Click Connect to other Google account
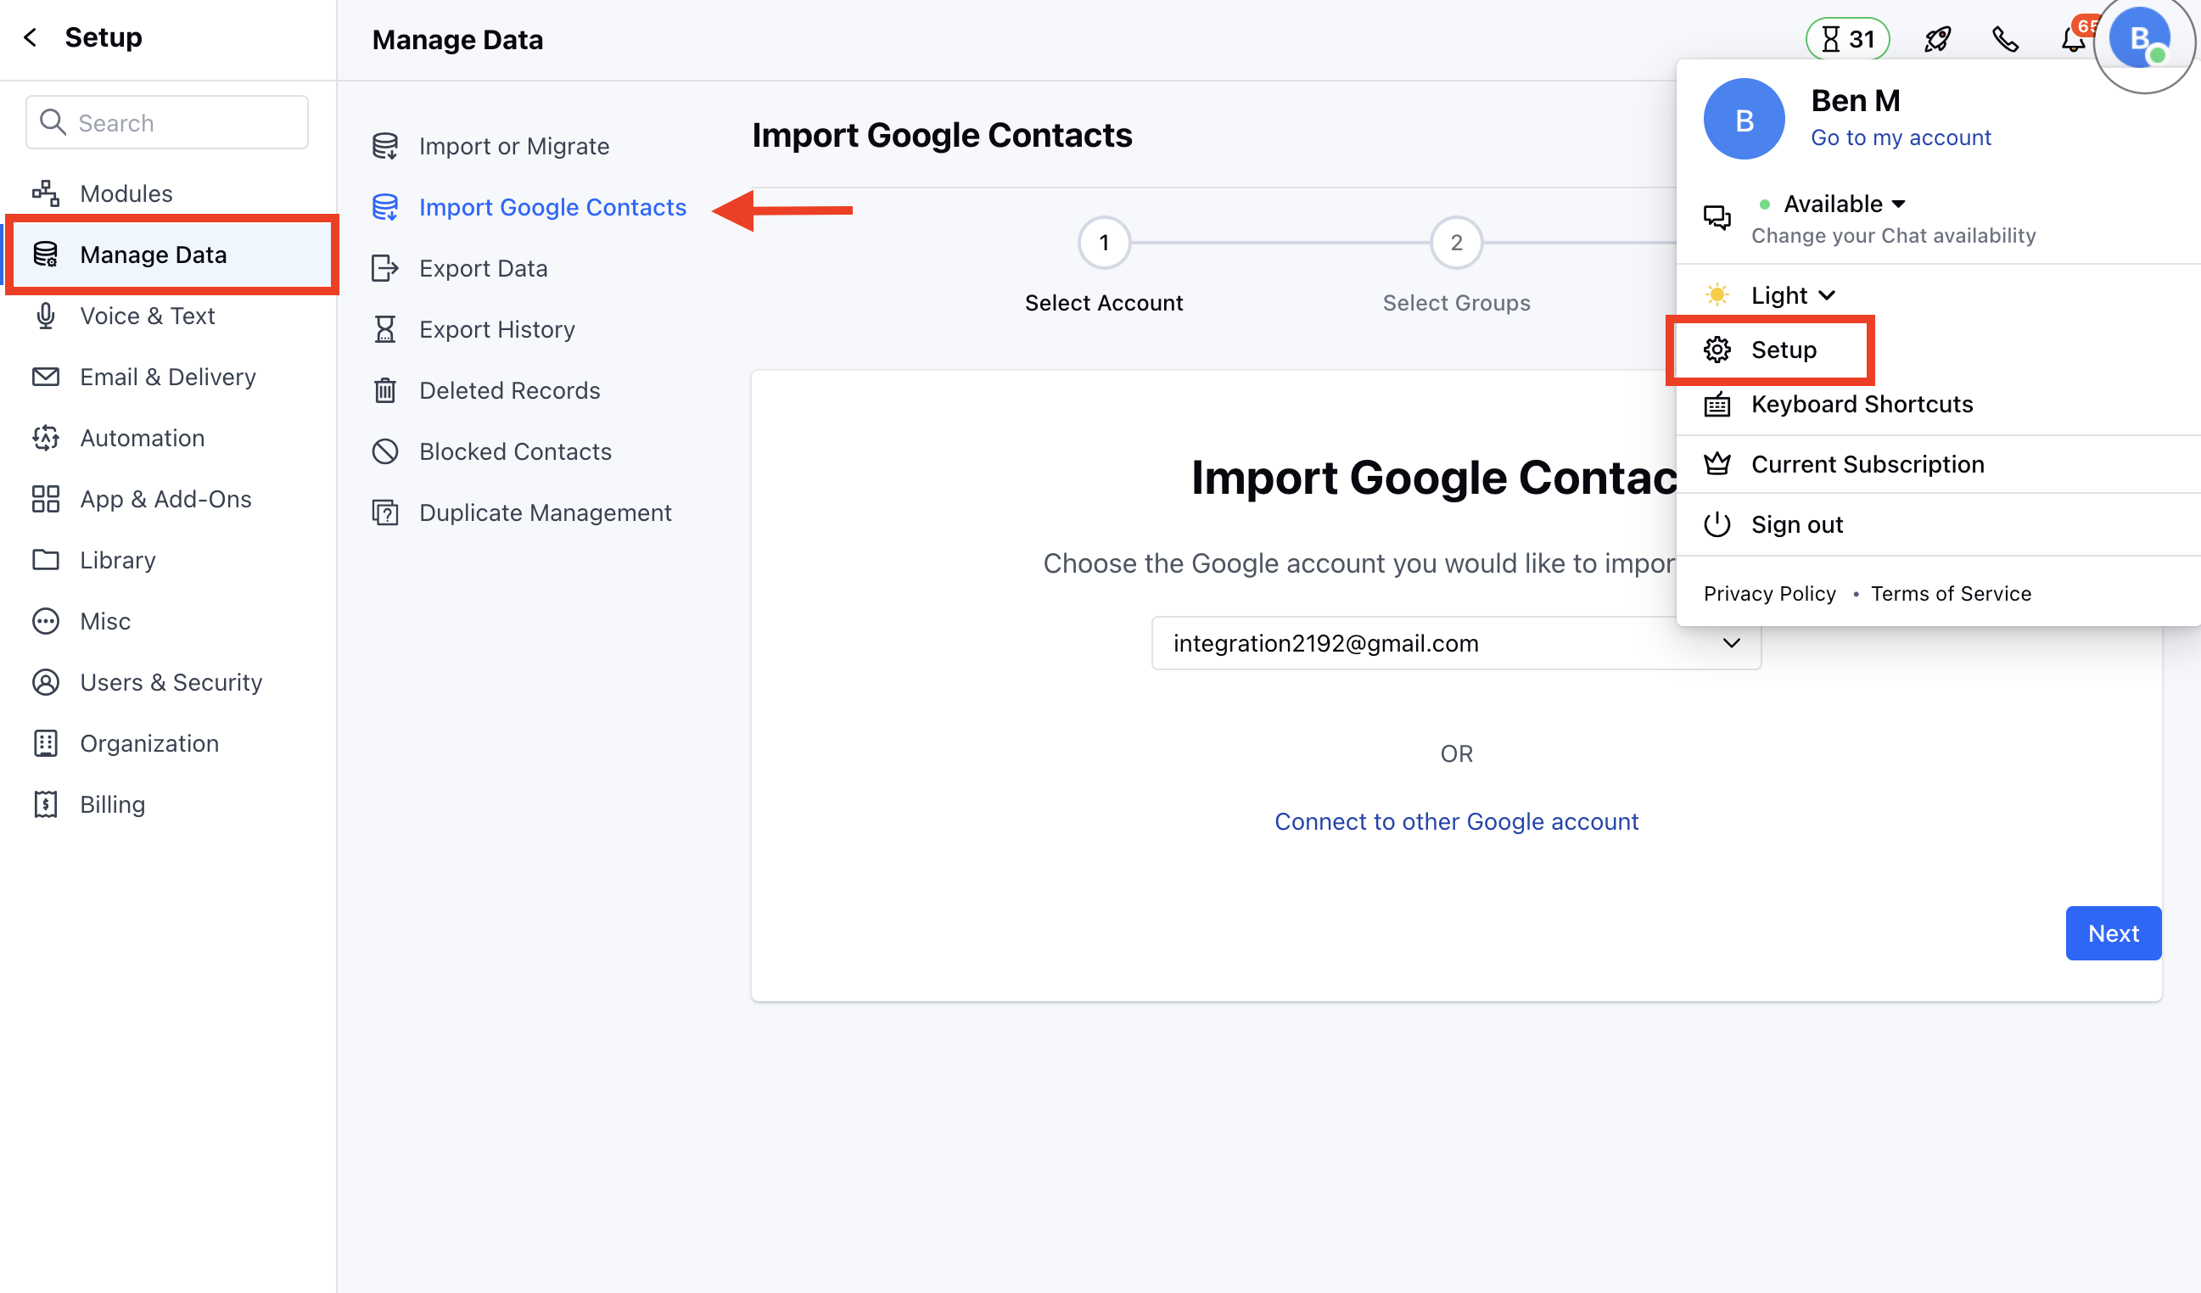Viewport: 2201px width, 1293px height. click(1455, 821)
